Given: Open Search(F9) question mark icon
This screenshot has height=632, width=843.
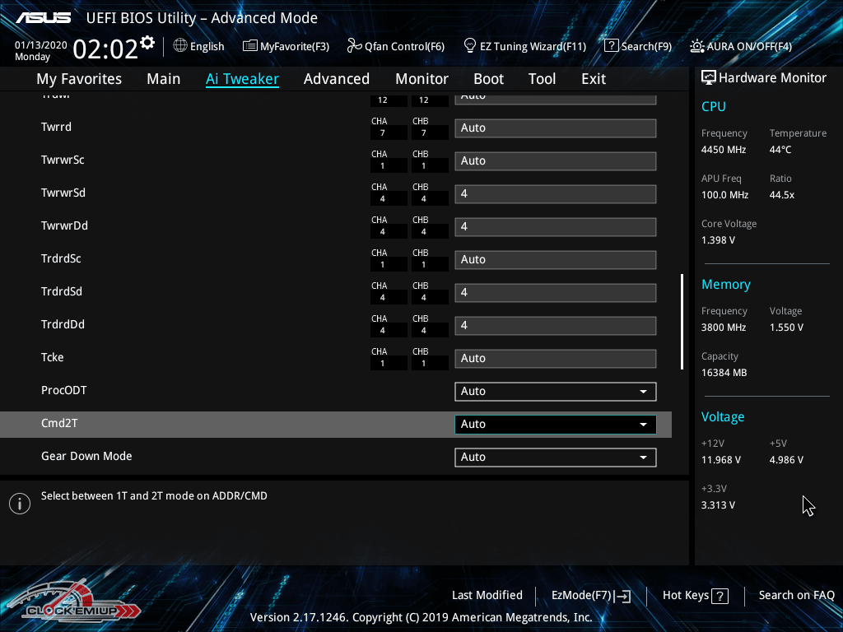Looking at the screenshot, I should tap(611, 46).
